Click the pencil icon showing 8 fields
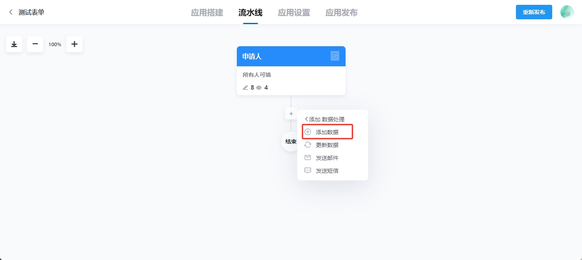The height and width of the screenshot is (260, 582). tap(245, 87)
